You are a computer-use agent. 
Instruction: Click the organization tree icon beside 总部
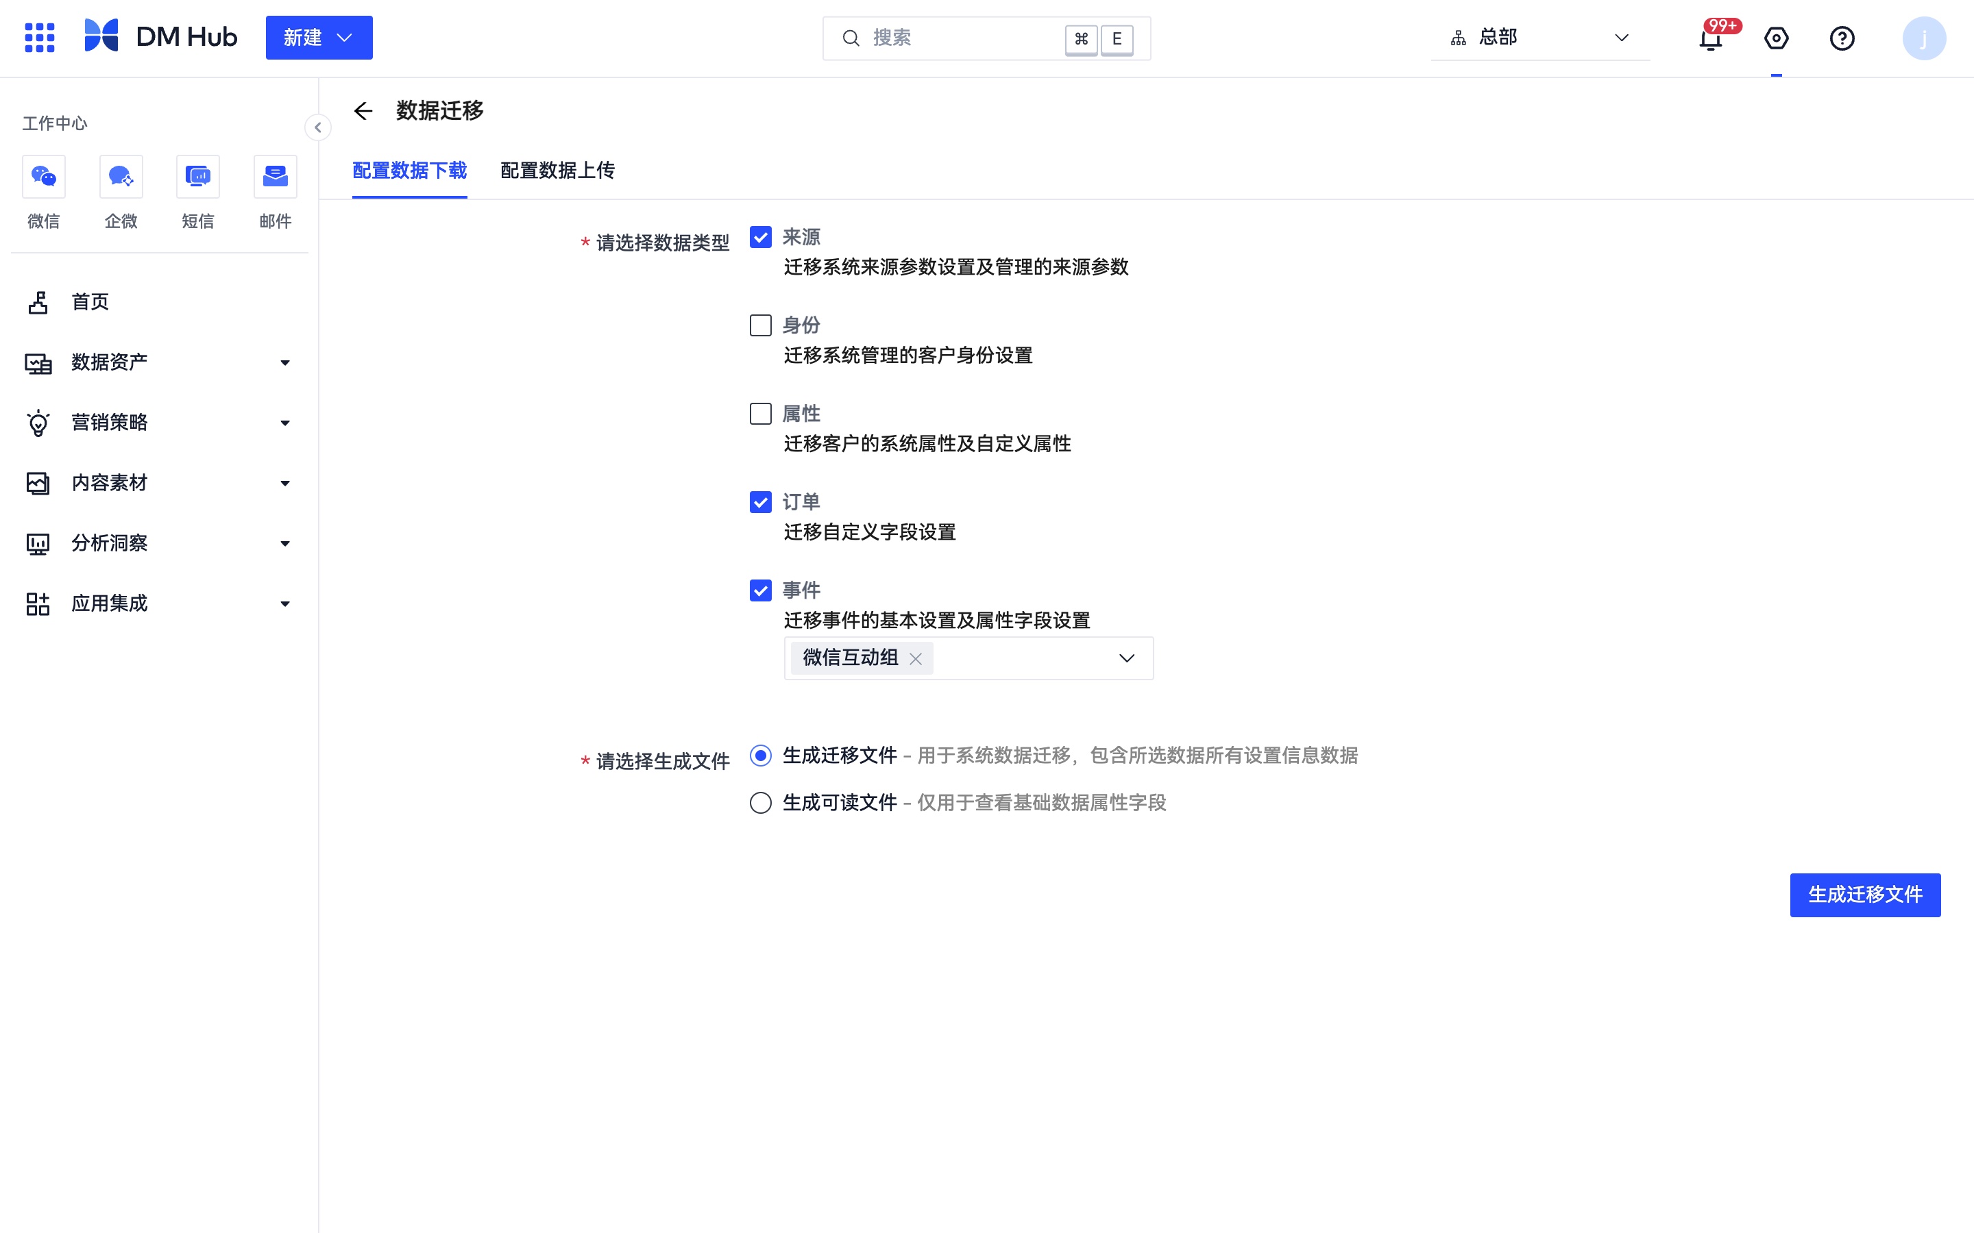[x=1459, y=38]
